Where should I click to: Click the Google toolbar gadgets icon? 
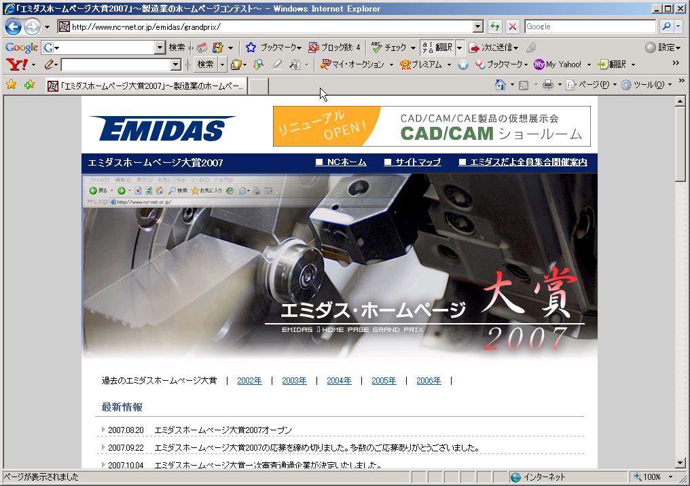coord(217,47)
